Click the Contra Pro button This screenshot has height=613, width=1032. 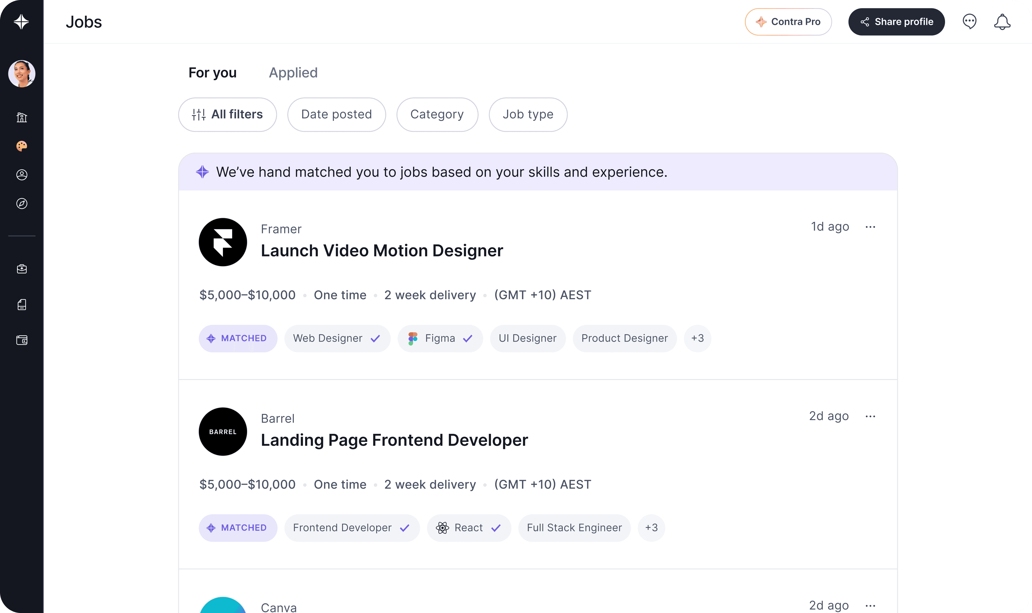(x=788, y=21)
